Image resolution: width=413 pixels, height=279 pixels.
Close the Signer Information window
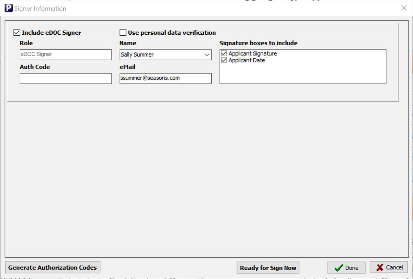pos(404,8)
